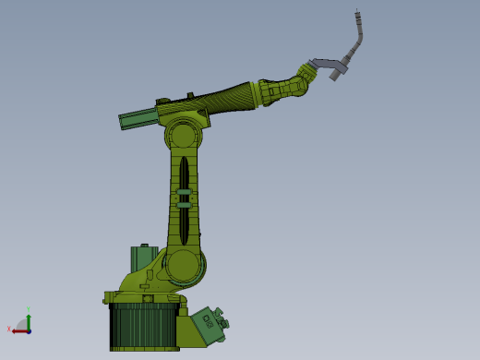The width and height of the screenshot is (480, 360).
Task: Click the angled connector box at base
Action: (x=210, y=325)
